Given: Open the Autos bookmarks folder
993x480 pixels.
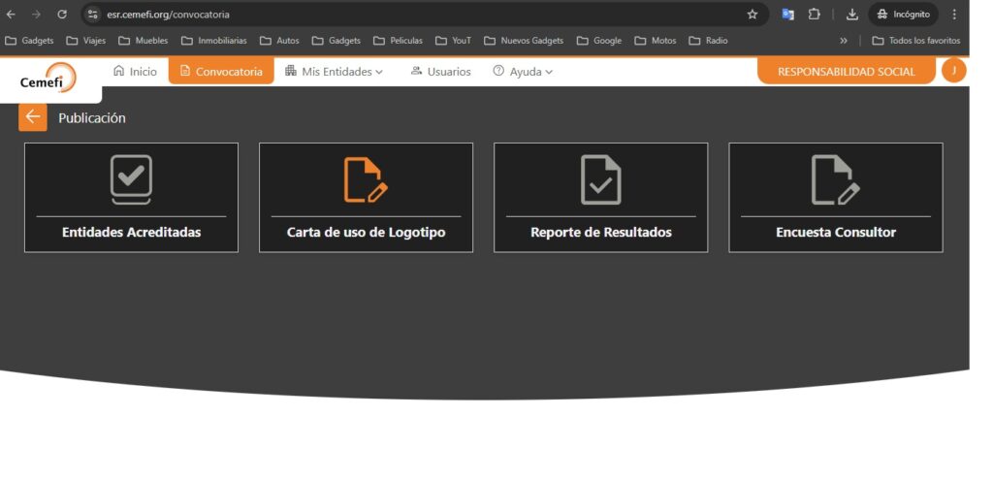Looking at the screenshot, I should click(x=280, y=41).
